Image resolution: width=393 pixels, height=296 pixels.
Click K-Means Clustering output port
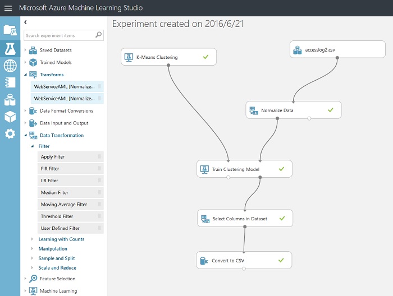pyautogui.click(x=168, y=65)
